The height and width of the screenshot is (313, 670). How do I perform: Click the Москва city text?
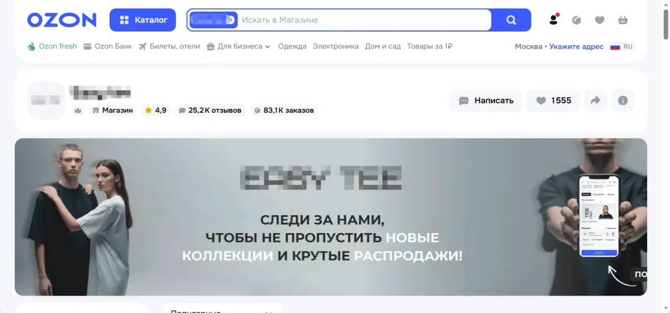coord(528,46)
